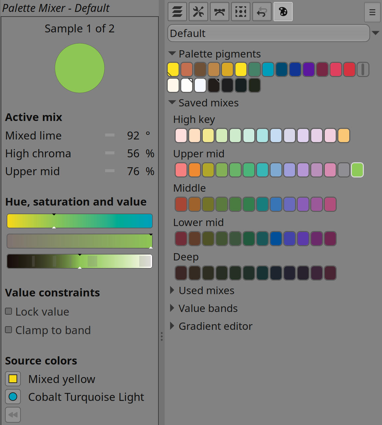
Task: Expand the Value bands section
Action: (172, 308)
